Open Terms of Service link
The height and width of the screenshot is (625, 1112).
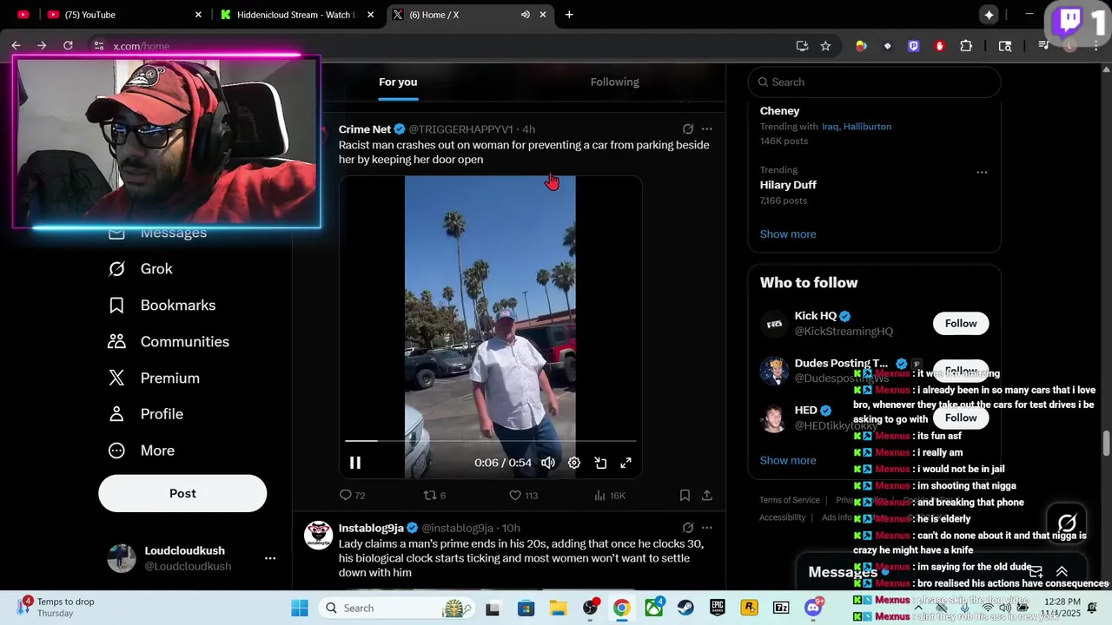[790, 500]
